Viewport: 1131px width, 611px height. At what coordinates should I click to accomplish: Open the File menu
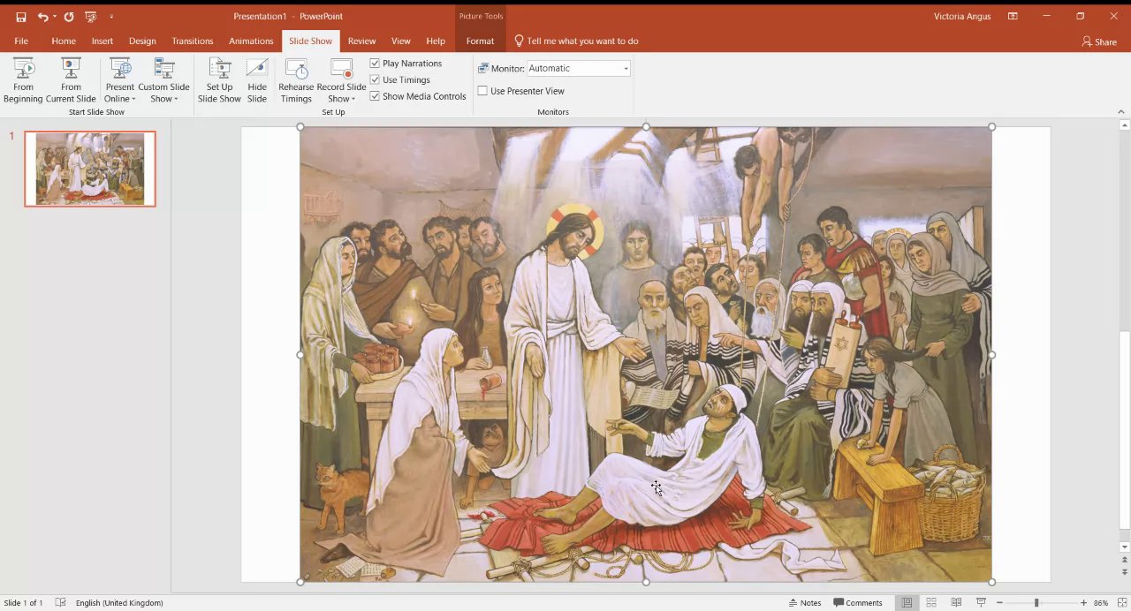pyautogui.click(x=21, y=41)
